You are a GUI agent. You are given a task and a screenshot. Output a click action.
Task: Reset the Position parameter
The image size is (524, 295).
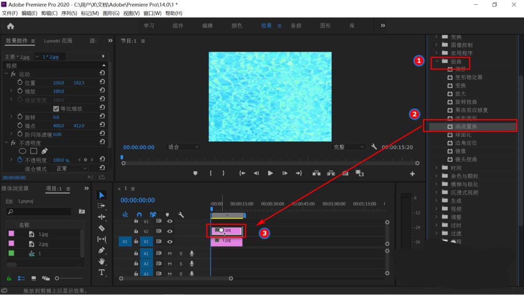click(102, 82)
